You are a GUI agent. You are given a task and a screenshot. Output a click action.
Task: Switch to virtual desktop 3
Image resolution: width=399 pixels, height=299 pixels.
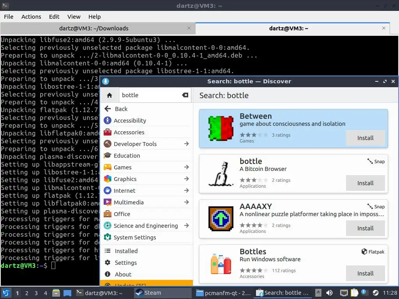tap(36, 293)
